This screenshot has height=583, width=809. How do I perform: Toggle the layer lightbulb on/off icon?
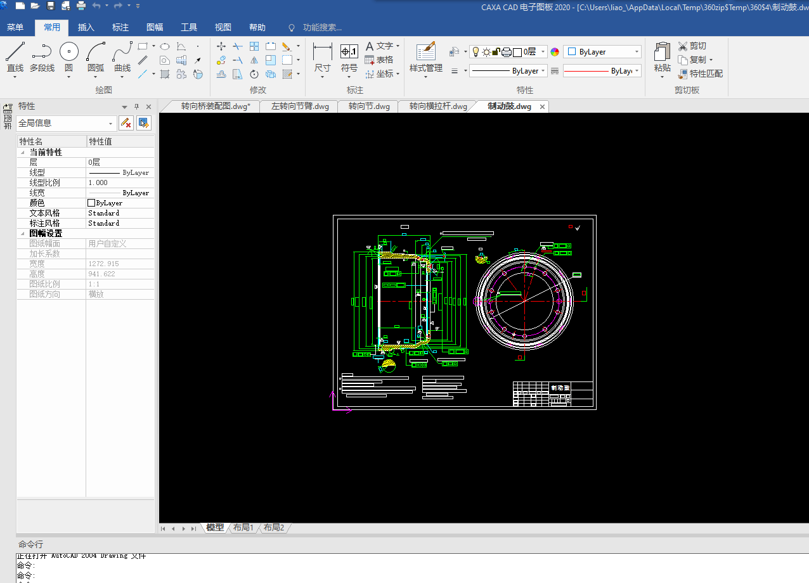476,52
